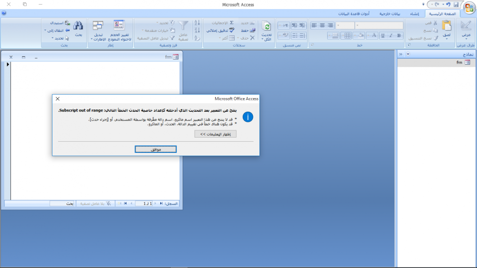Select center text alignment button

pos(322,26)
